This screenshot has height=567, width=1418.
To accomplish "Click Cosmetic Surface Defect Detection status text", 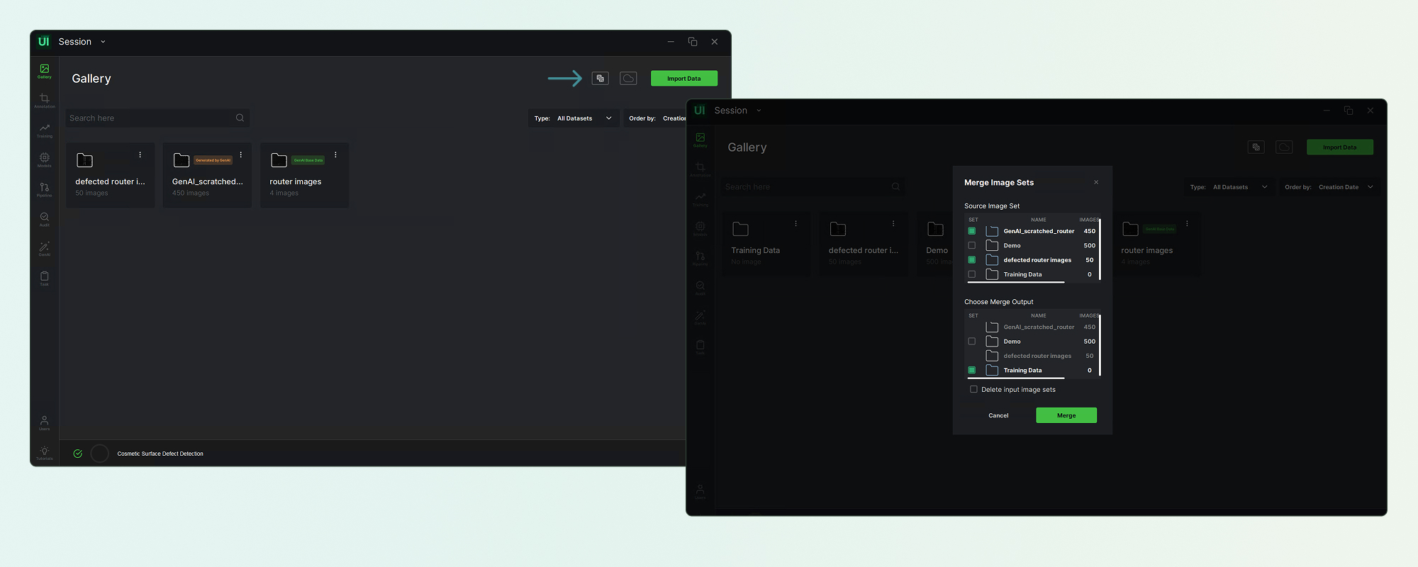I will 160,454.
